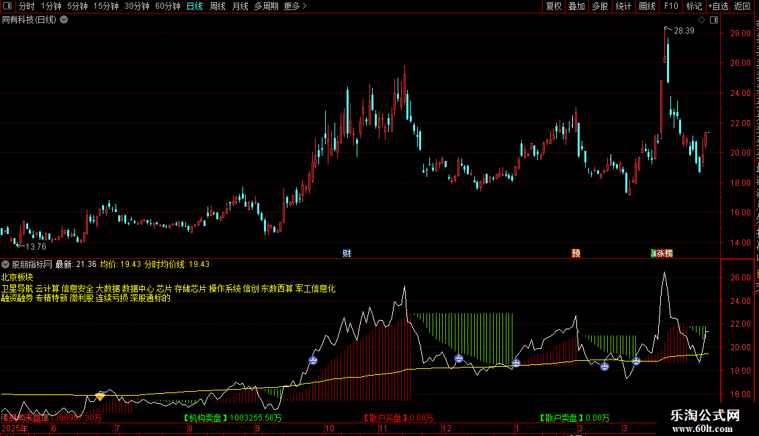
Task: Click the 融资融券 attribute label
Action: 17,298
